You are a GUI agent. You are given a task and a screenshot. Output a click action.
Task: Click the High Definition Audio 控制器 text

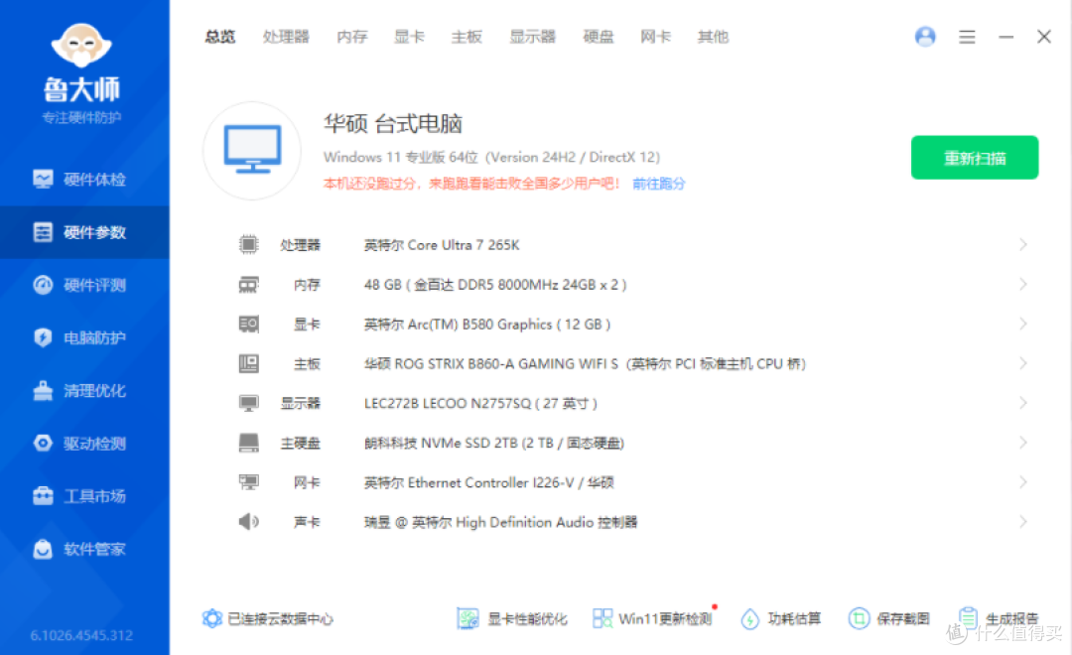[x=500, y=522]
